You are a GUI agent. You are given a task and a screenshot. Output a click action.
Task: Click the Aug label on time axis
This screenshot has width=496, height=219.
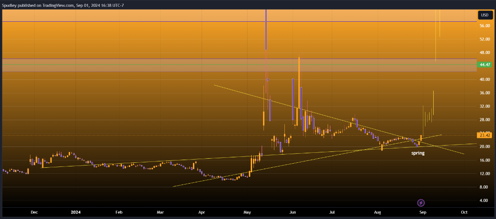(377, 212)
